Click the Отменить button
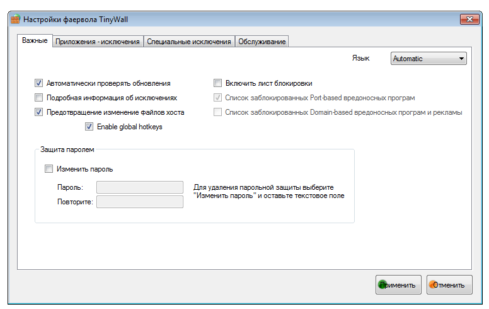 click(x=449, y=284)
